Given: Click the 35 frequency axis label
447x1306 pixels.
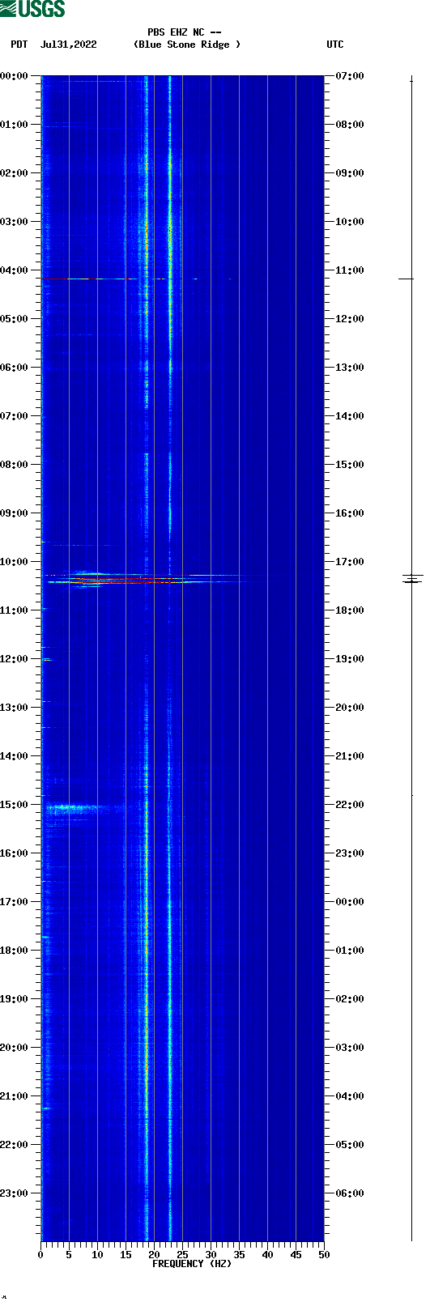Looking at the screenshot, I should click(x=239, y=1255).
